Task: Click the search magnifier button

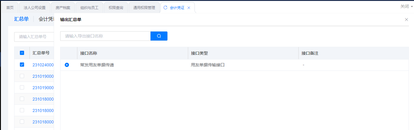Action: [x=159, y=36]
